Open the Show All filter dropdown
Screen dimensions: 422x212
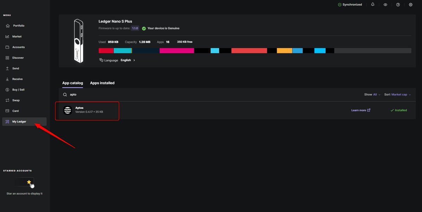coord(372,95)
